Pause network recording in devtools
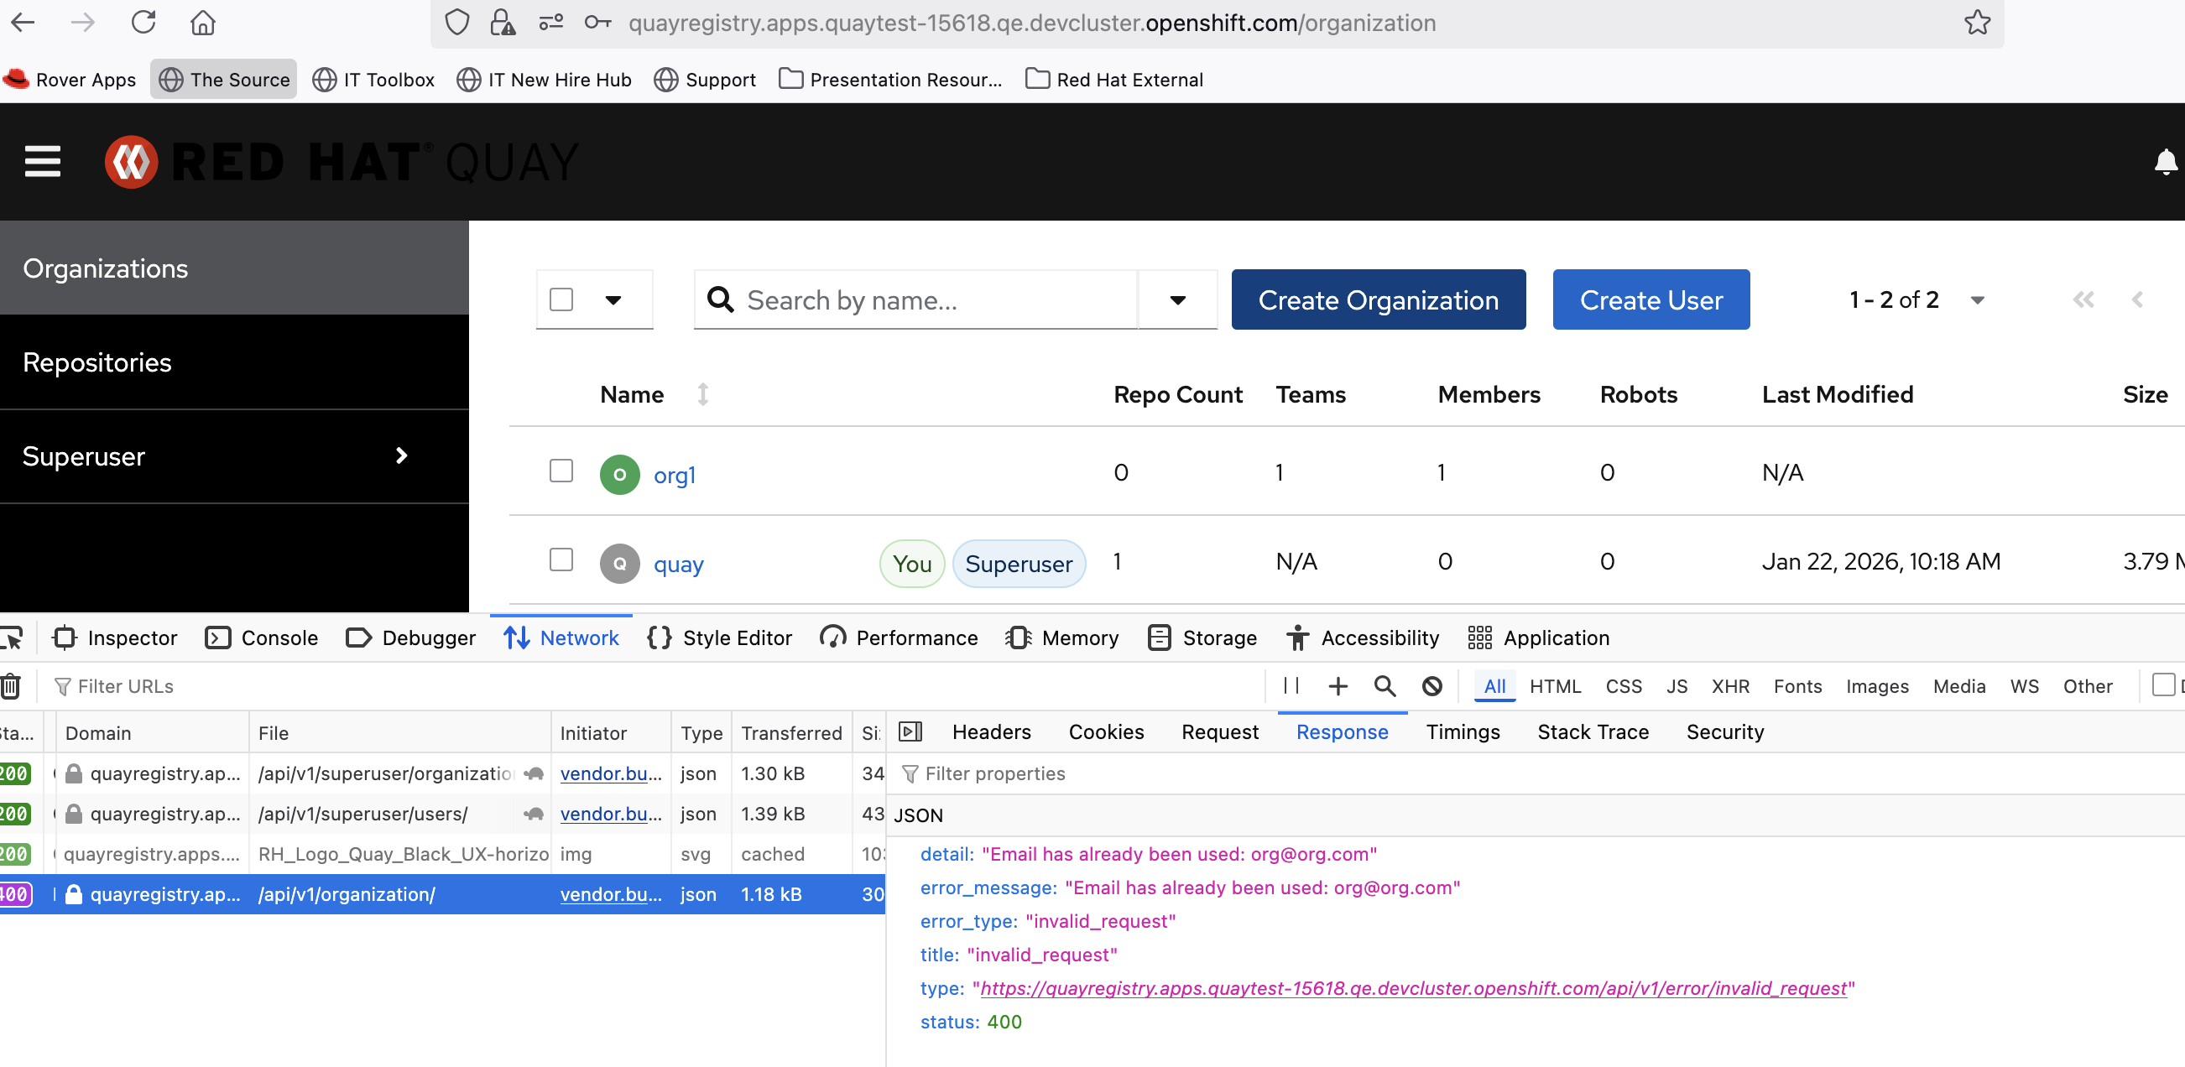The image size is (2185, 1067). tap(1291, 685)
